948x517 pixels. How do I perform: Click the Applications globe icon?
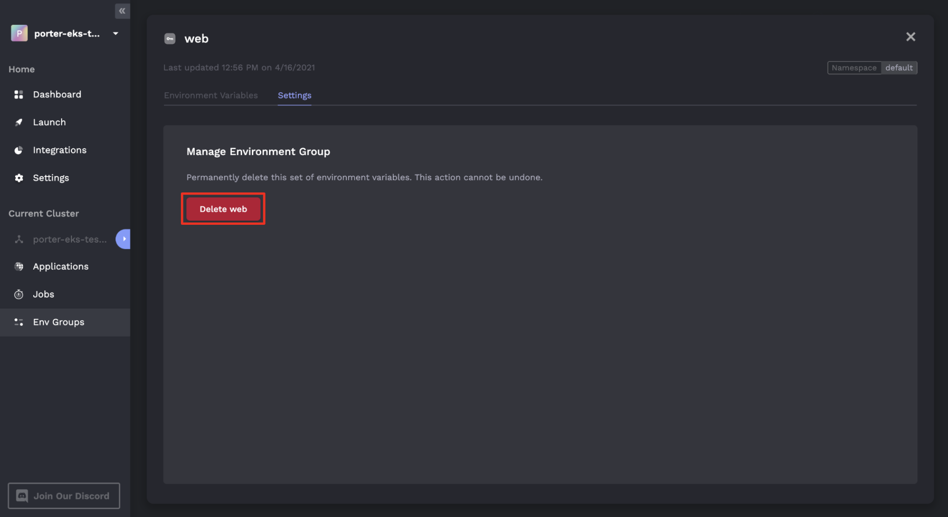coord(19,266)
